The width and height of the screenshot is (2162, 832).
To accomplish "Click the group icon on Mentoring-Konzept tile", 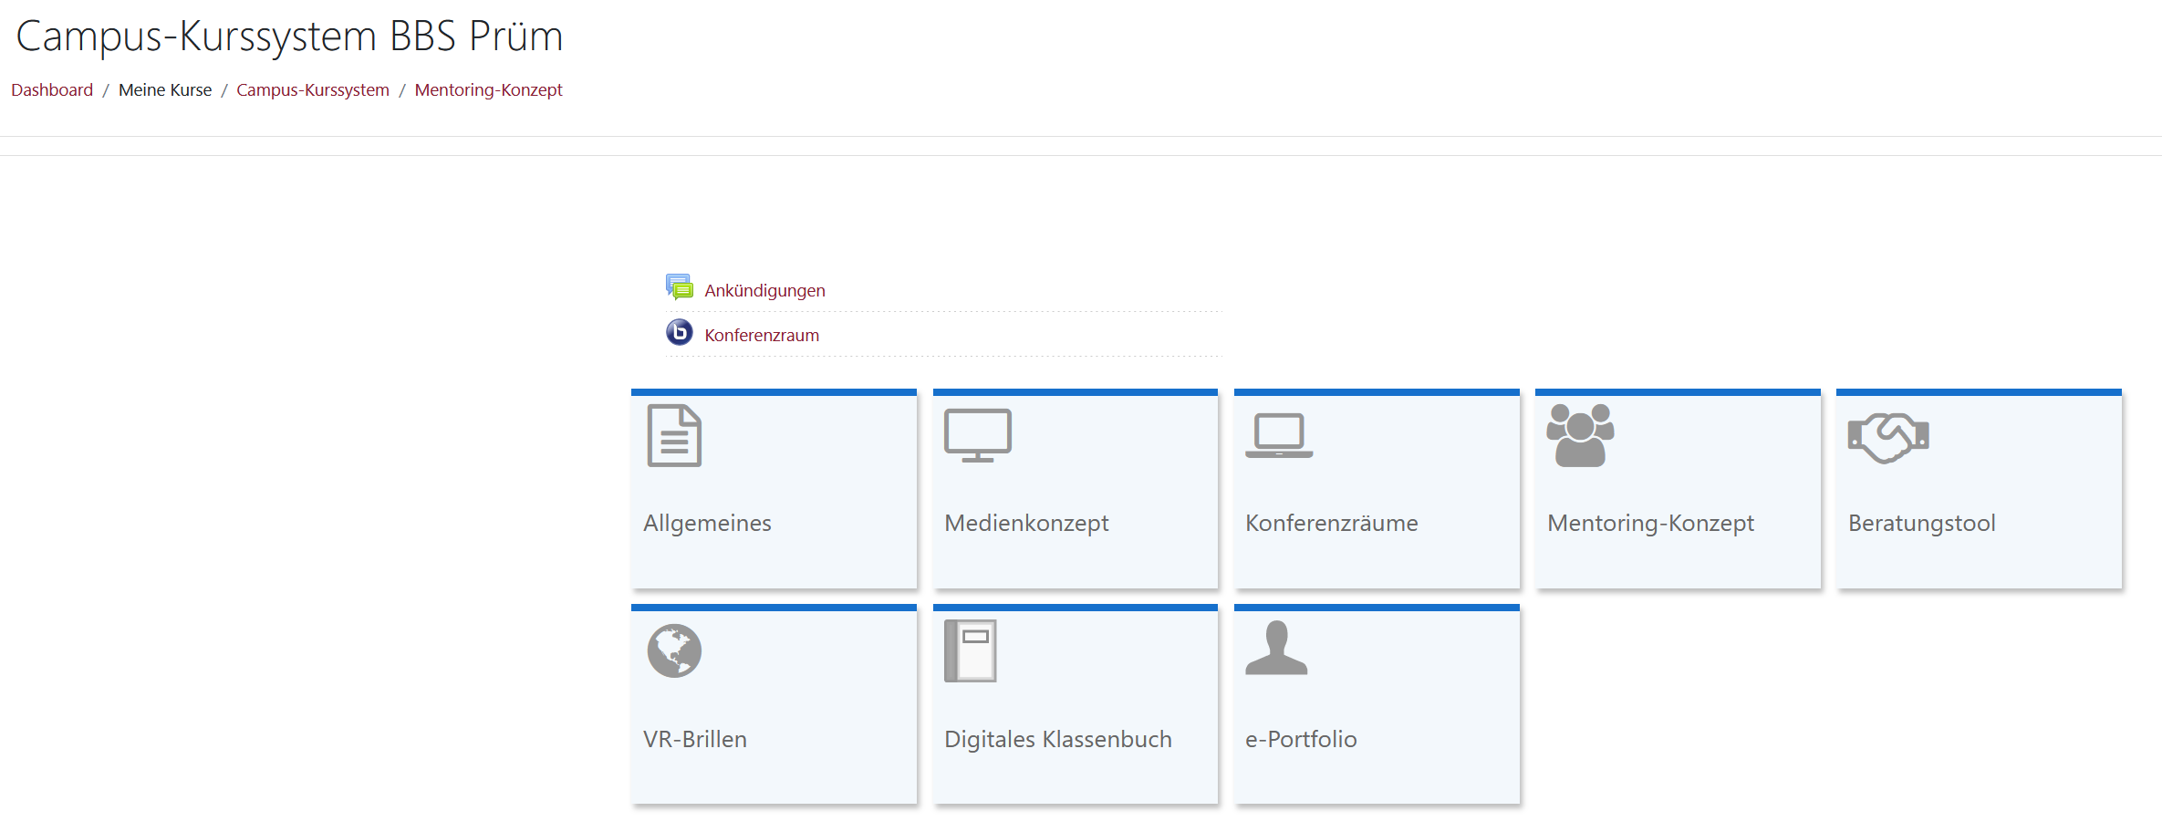I will [1580, 435].
